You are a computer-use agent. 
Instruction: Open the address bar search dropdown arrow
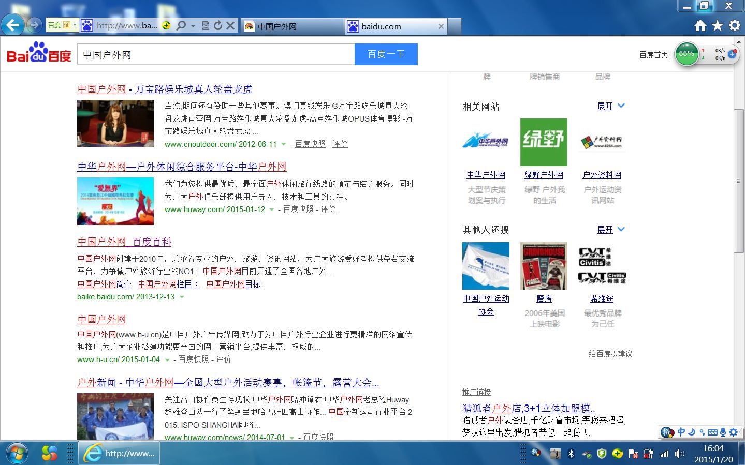pos(193,25)
